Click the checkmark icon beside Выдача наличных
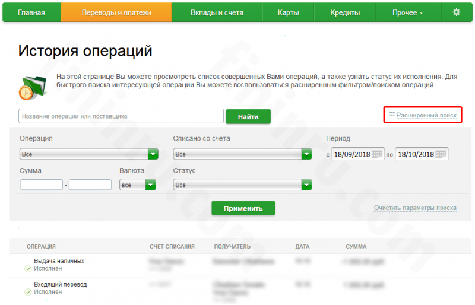Screen dimensions: 475x305 tap(28, 269)
